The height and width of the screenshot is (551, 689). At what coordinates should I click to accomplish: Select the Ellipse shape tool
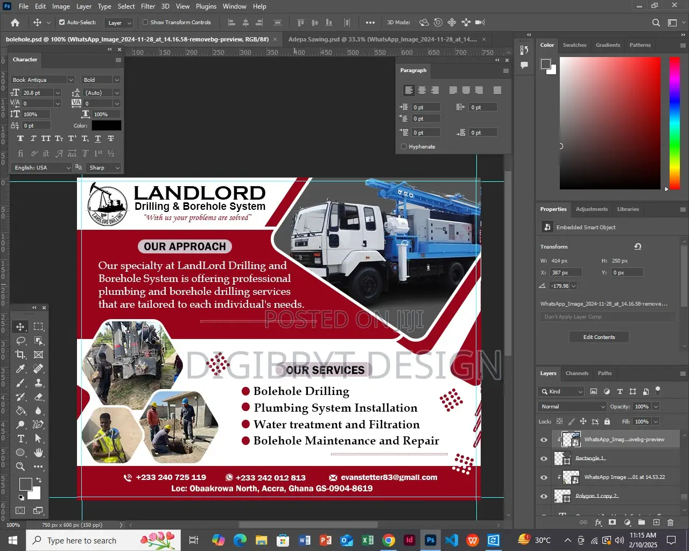click(20, 453)
